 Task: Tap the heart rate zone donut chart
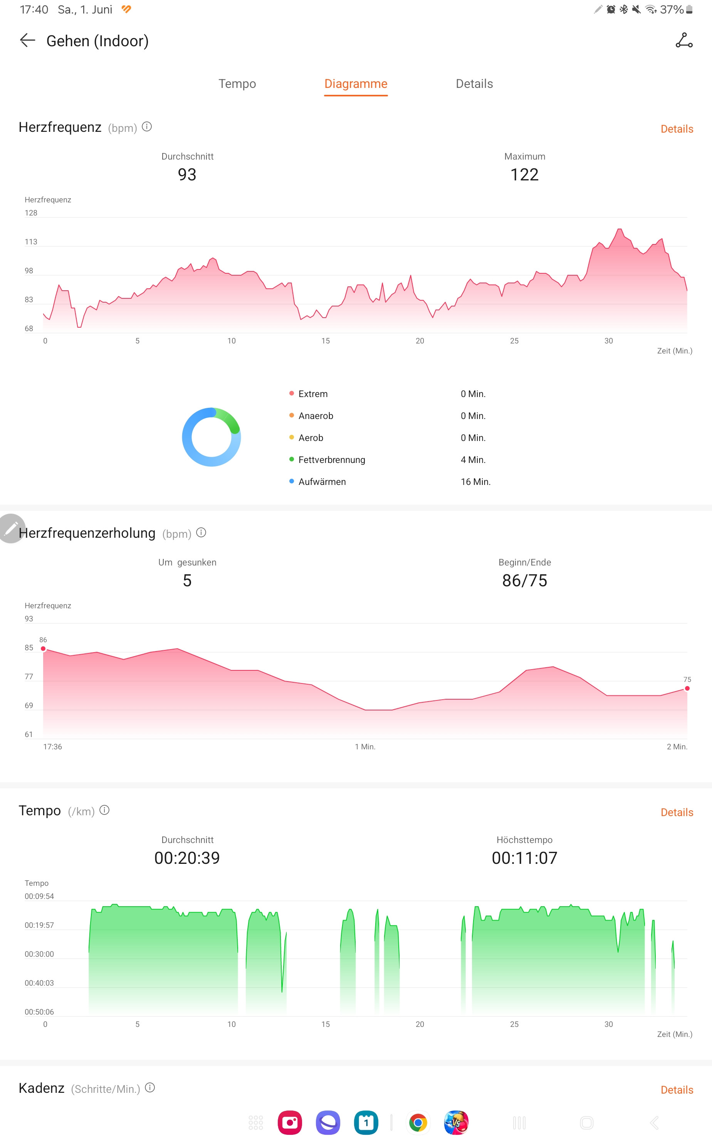(212, 437)
